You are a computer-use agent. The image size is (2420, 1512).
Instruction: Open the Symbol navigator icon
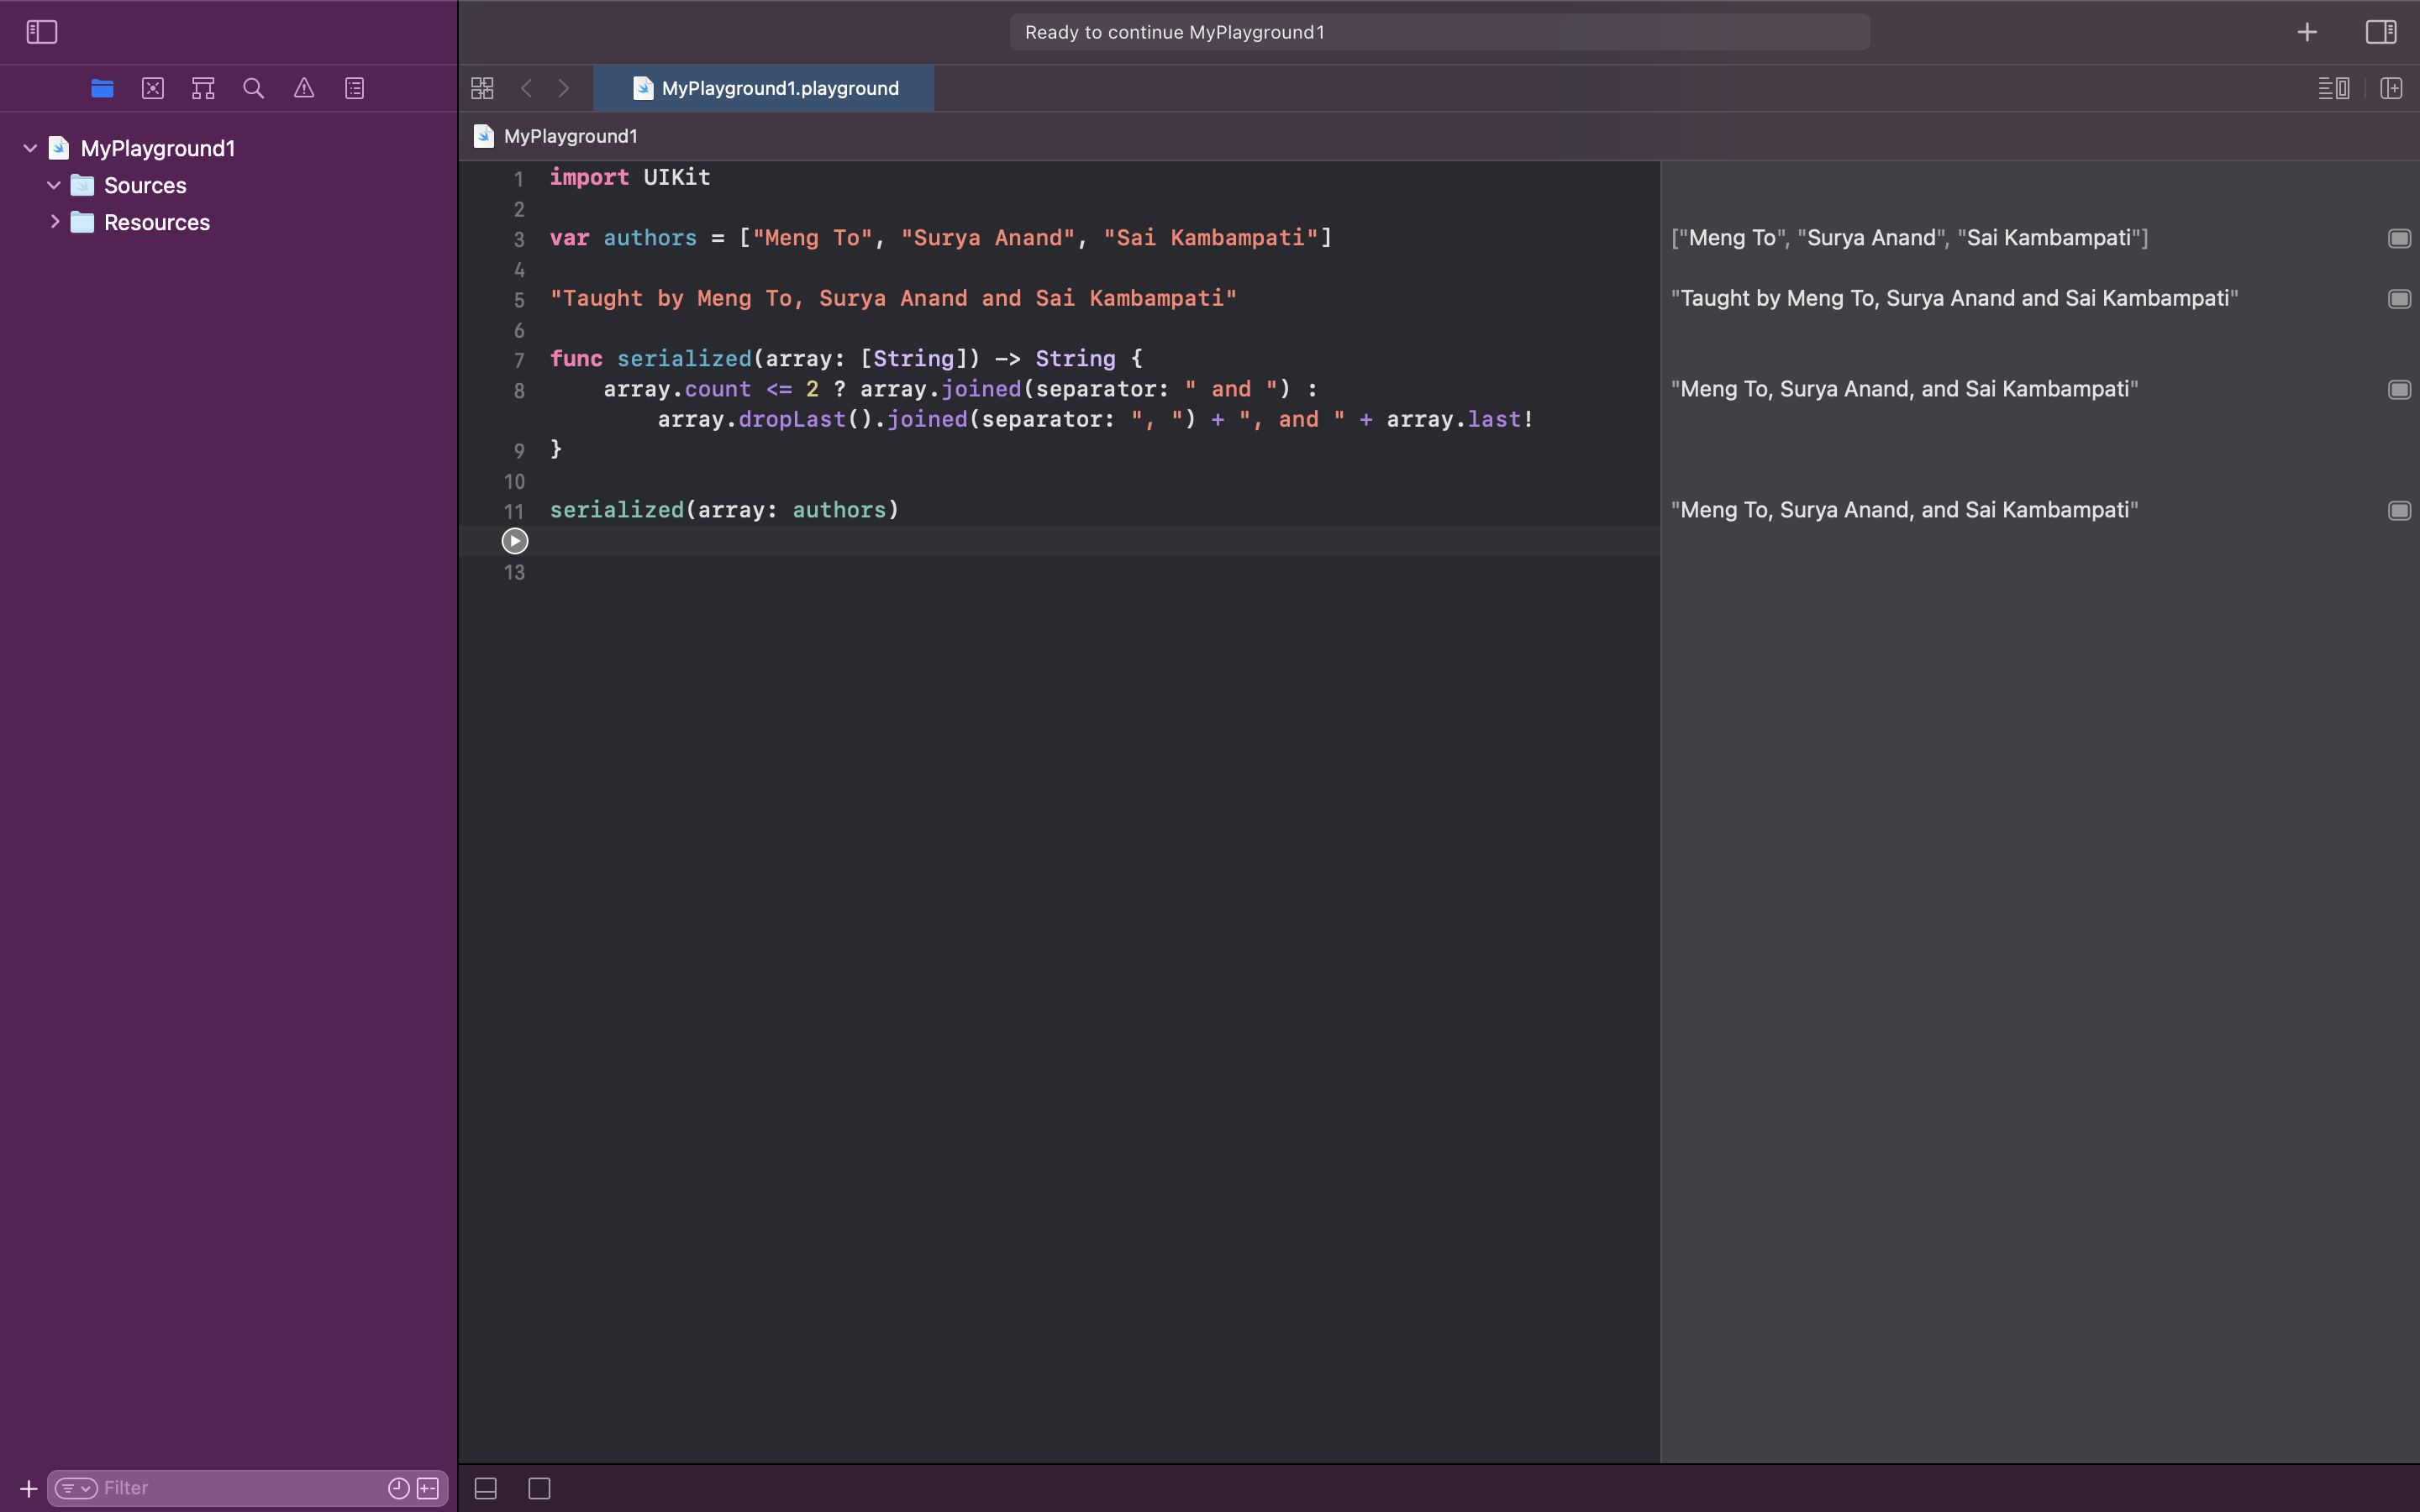(203, 88)
